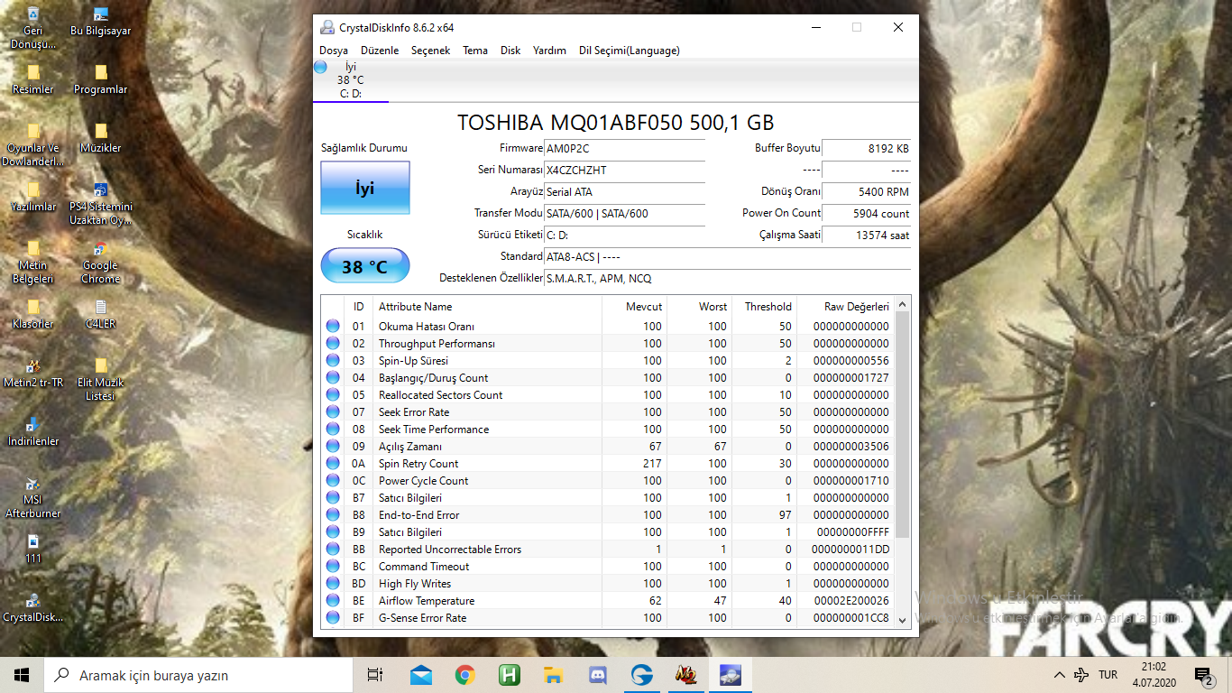Open the Dosya menu

click(x=334, y=51)
